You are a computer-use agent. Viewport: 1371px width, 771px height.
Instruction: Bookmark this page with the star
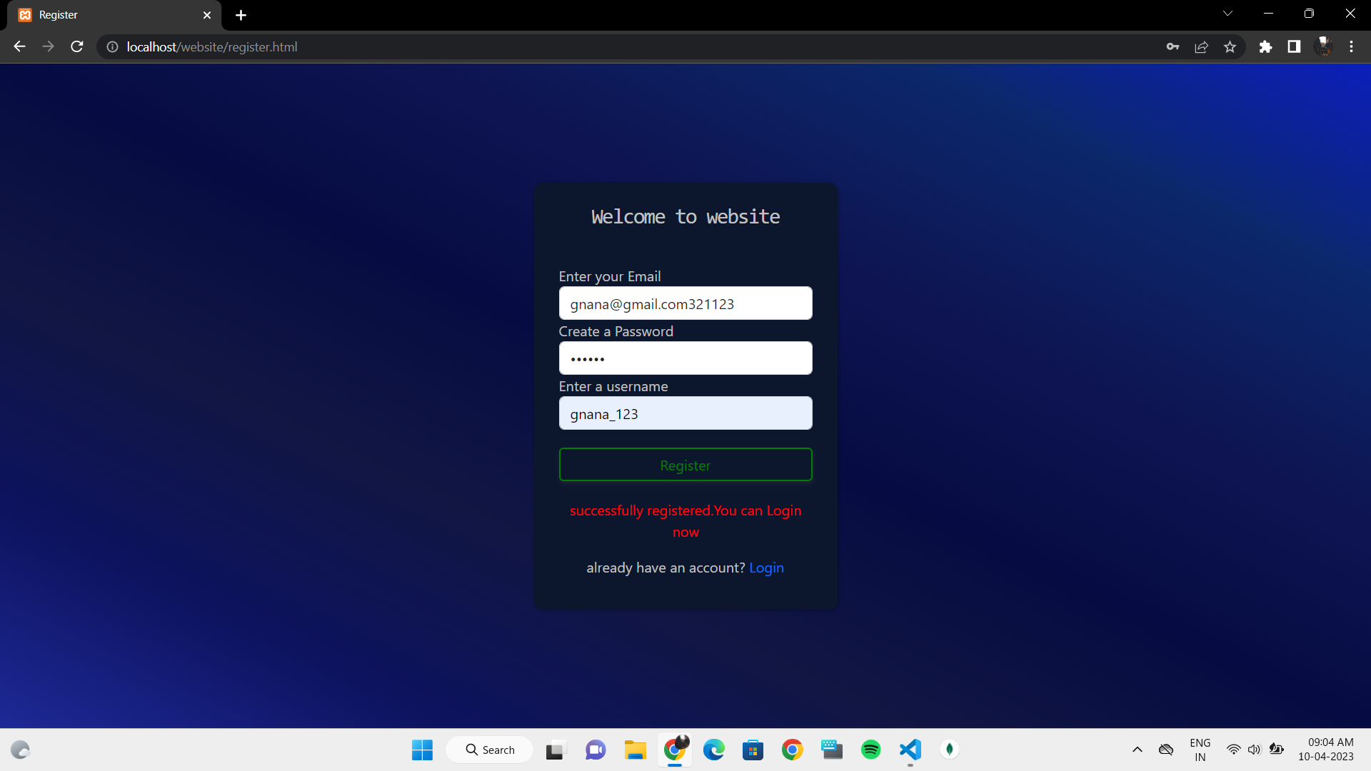(1230, 46)
